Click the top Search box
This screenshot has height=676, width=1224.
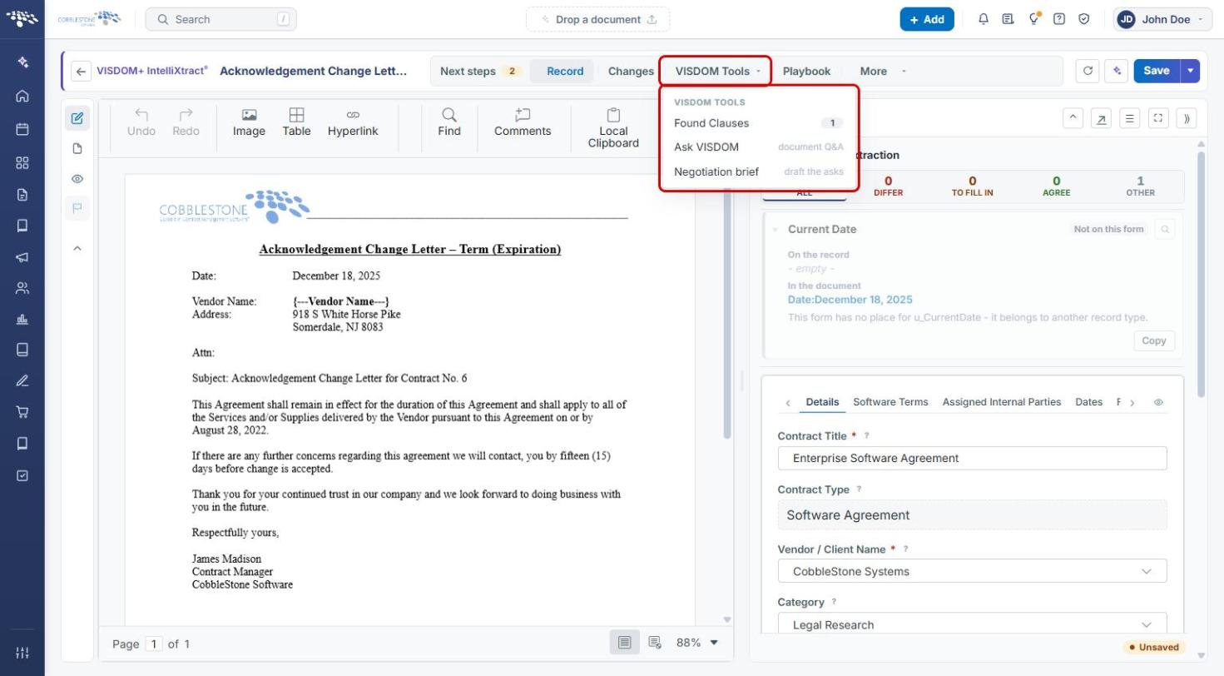pyautogui.click(x=221, y=19)
